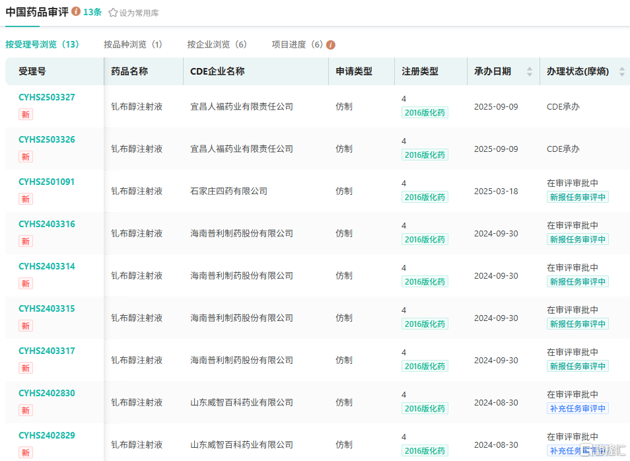Open record CYHS2501091
Viewport: 630px width, 461px height.
(47, 182)
